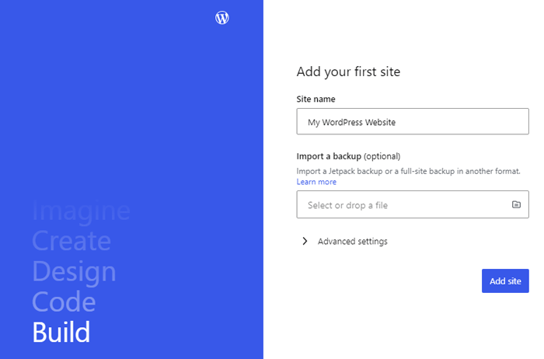Click the WordPress logo icon
Screen dimensions: 544x359
tap(222, 18)
